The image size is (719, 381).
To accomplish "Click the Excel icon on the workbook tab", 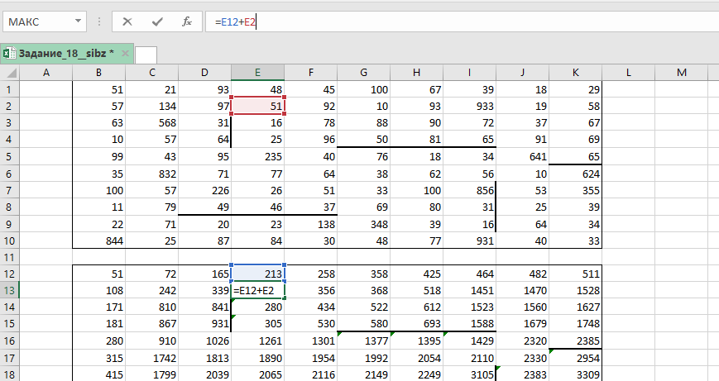I will [x=9, y=54].
